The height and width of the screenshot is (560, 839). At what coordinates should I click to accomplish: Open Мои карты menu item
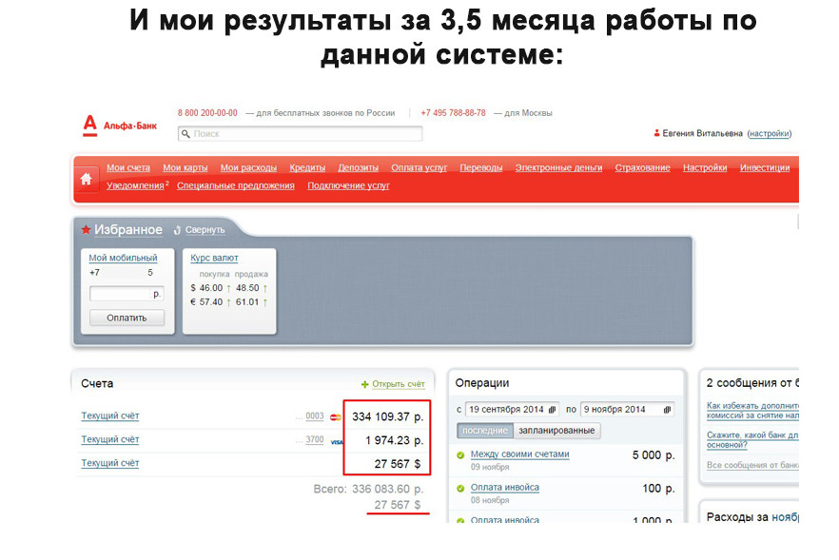(185, 167)
